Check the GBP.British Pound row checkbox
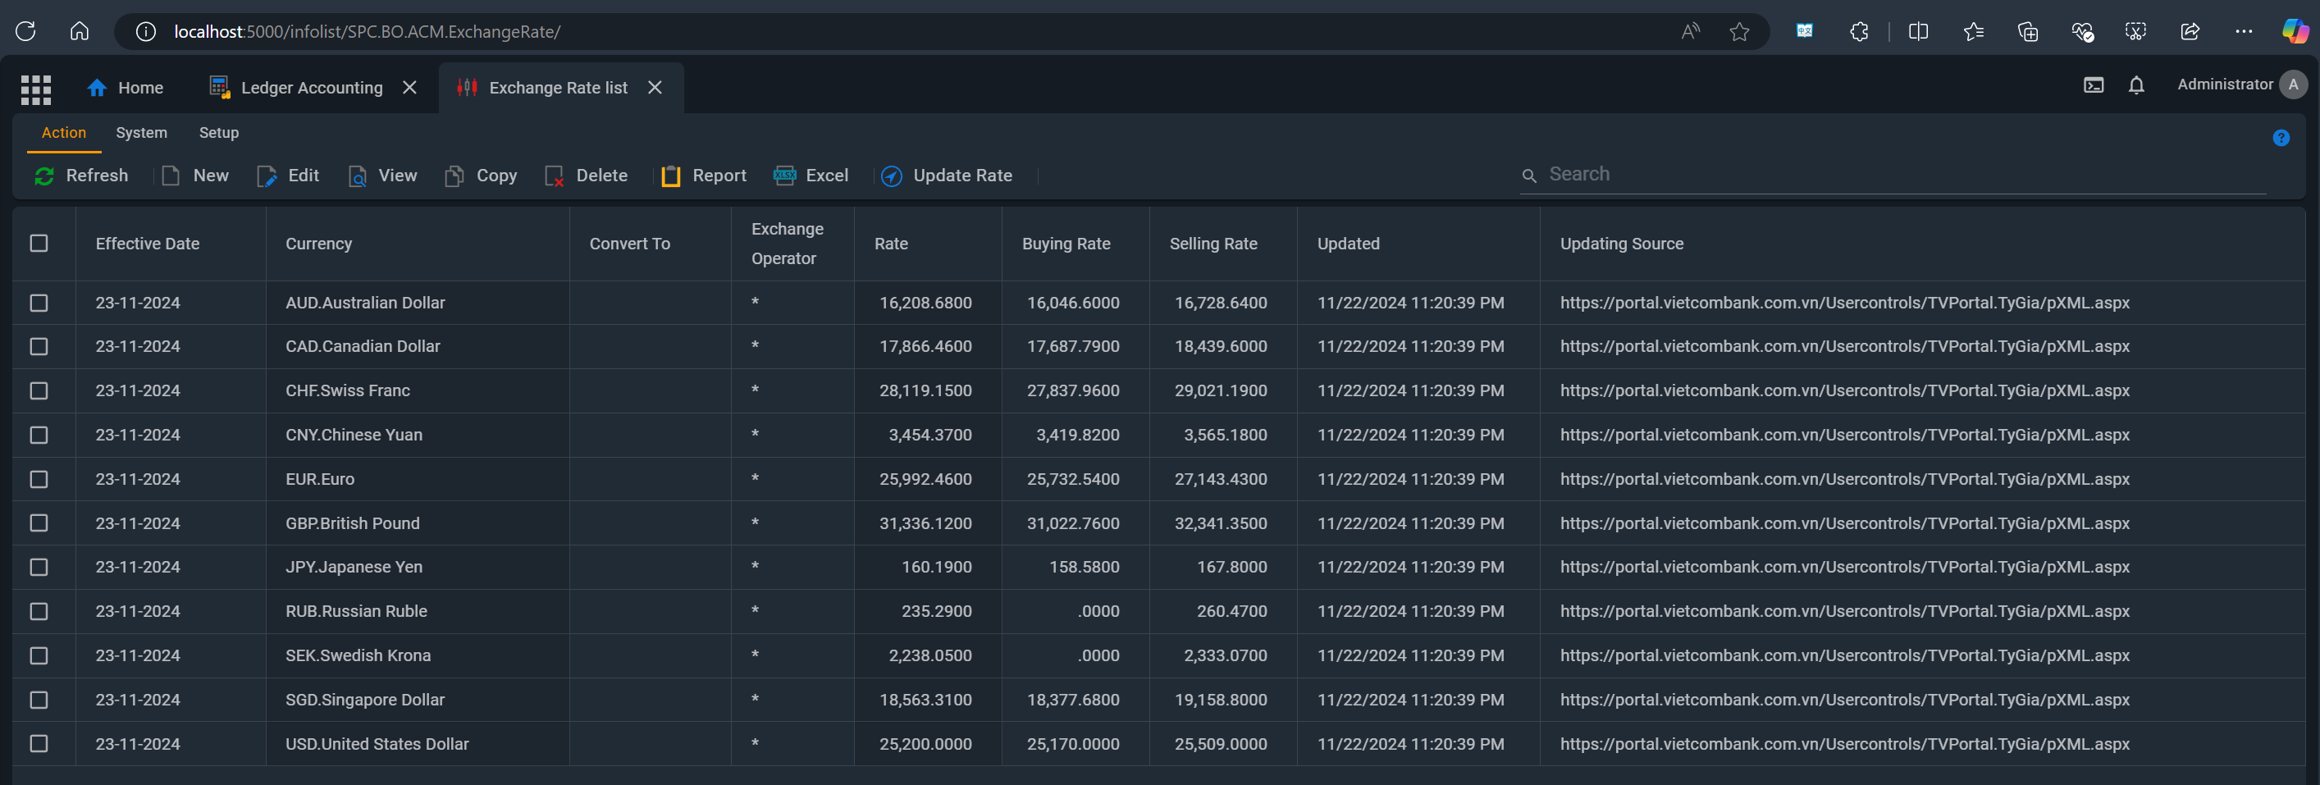This screenshot has width=2320, height=785. coord(39,523)
